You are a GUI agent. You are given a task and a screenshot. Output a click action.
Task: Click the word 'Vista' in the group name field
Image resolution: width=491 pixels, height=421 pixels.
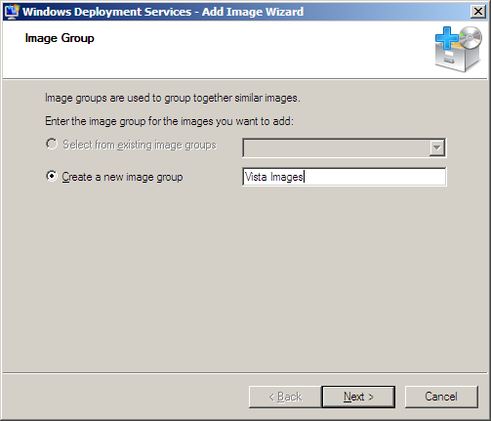(x=256, y=177)
